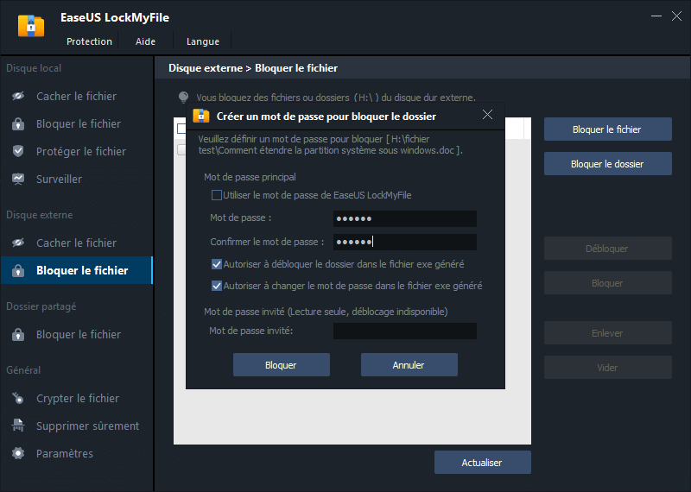Image resolution: width=691 pixels, height=492 pixels.
Task: Click the Débloquer button
Action: [x=608, y=249]
